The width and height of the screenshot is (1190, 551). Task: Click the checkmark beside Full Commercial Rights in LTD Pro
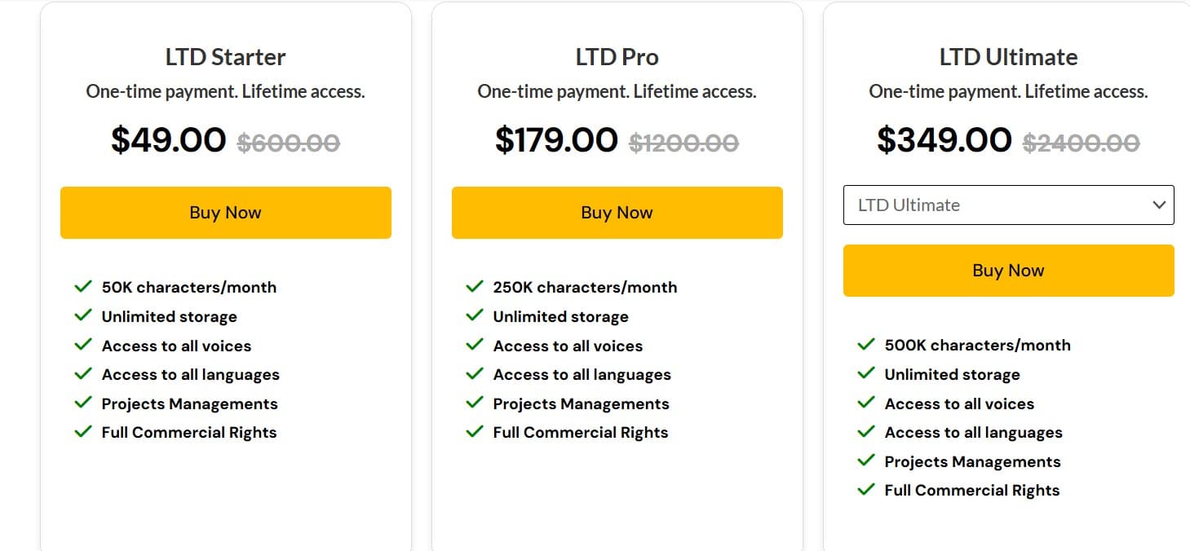click(475, 432)
